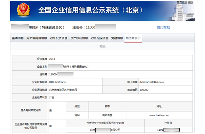205x134 pixels.
Task: Select the 资产状况信息 tab
Action: (x=79, y=38)
